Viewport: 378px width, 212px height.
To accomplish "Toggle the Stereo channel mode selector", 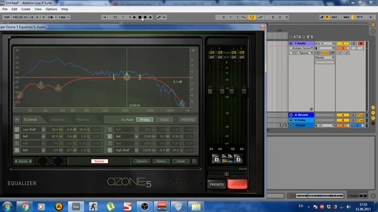I will point(23,161).
